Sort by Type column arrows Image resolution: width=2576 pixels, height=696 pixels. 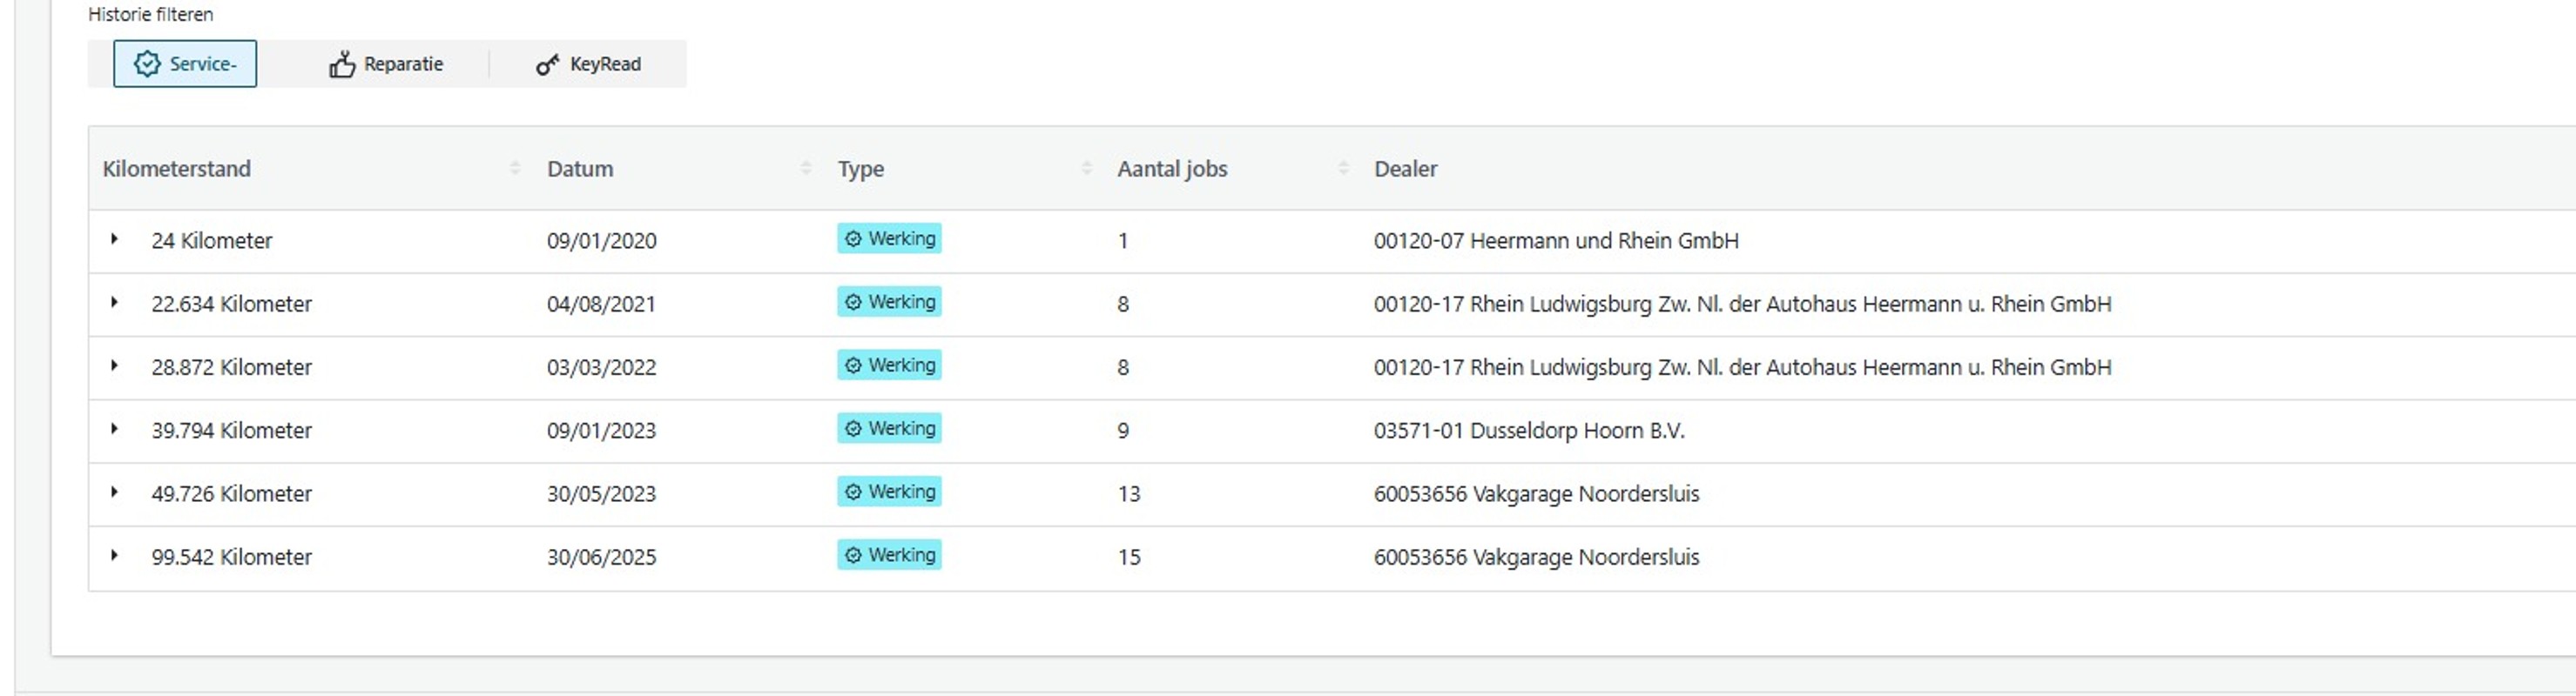click(x=1087, y=169)
